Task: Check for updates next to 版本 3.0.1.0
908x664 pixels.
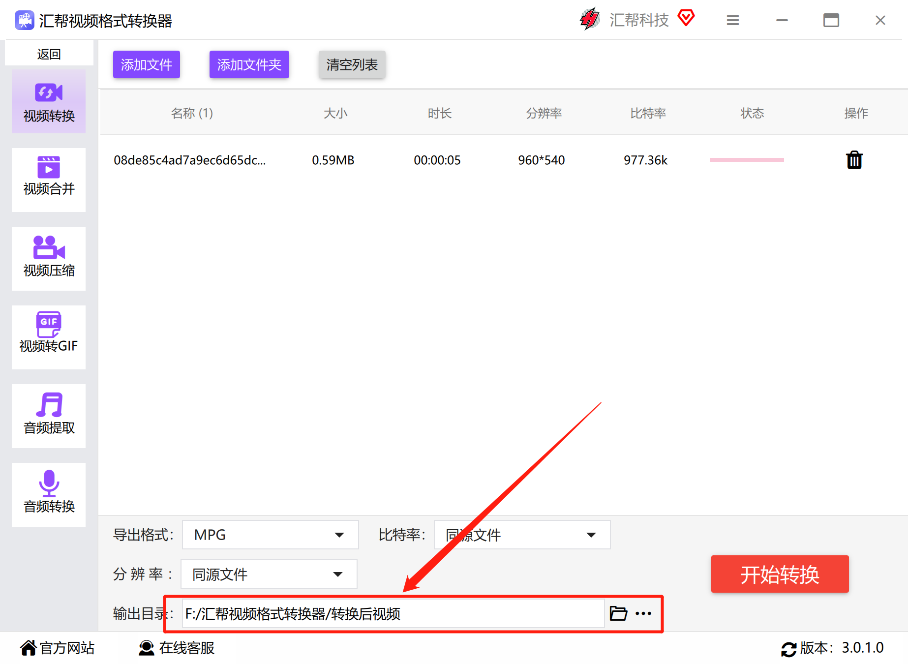Action: (x=788, y=649)
